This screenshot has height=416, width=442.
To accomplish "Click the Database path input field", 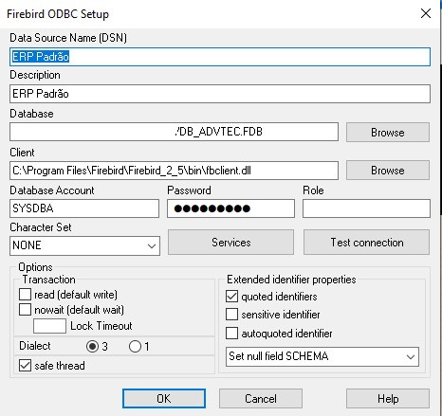I will pos(174,132).
